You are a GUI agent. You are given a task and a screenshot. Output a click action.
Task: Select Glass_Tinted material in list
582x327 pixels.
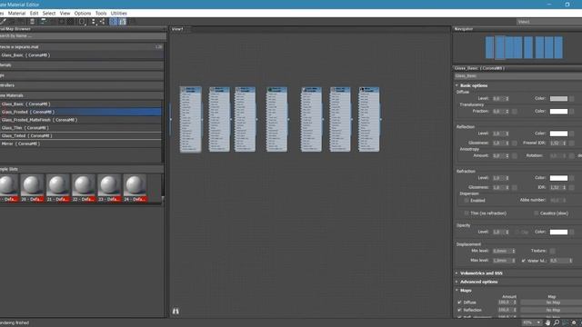81,135
